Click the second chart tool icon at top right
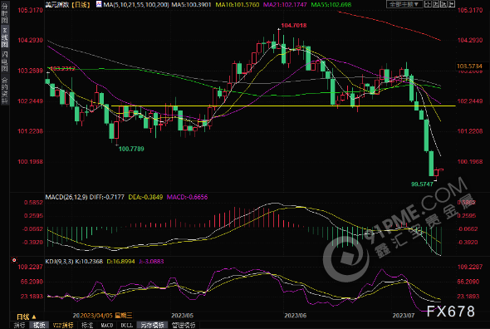Screen dimensions: 490x329 point(436,4)
